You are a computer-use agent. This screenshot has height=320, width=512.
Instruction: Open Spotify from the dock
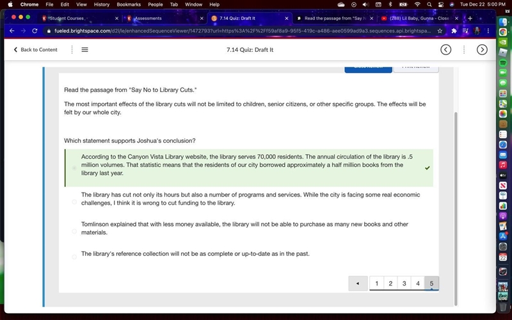click(x=503, y=62)
